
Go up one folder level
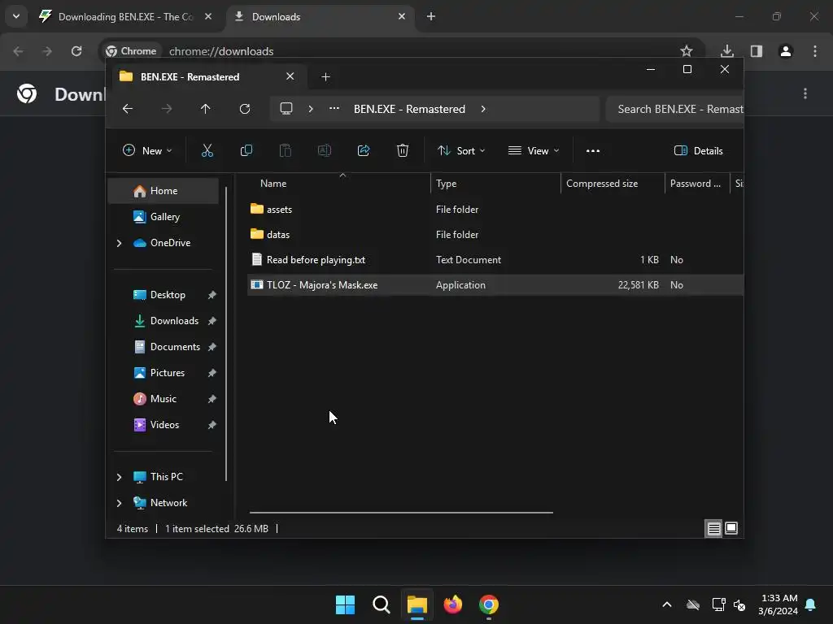(x=206, y=109)
